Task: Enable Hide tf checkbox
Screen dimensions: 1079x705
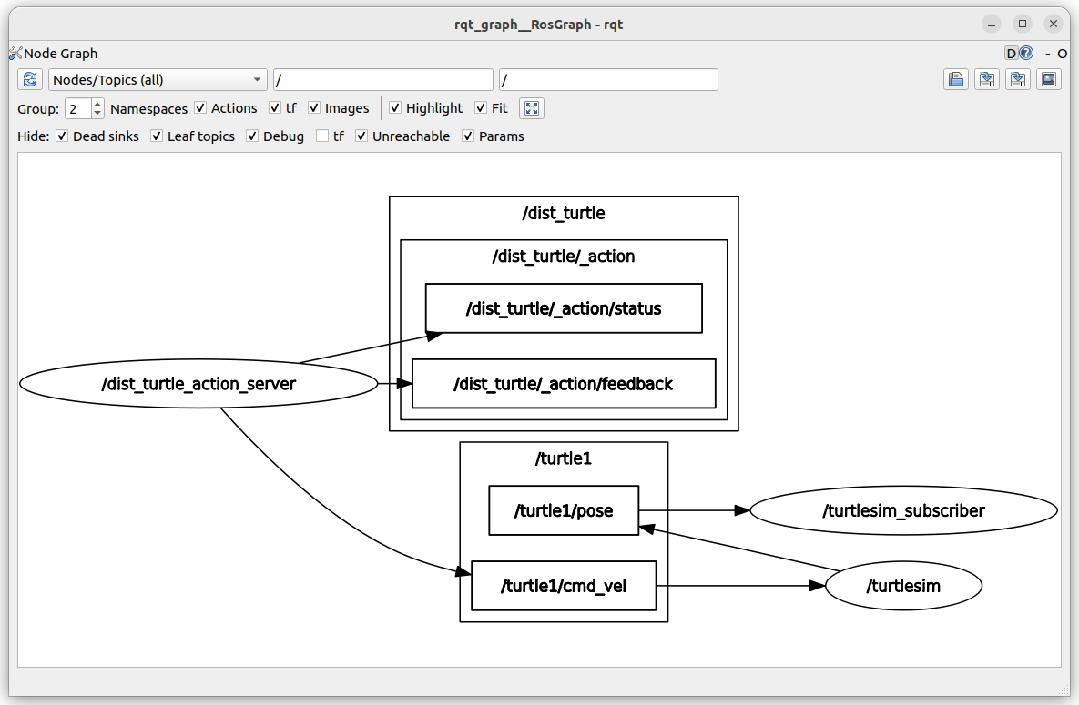Action: tap(322, 136)
